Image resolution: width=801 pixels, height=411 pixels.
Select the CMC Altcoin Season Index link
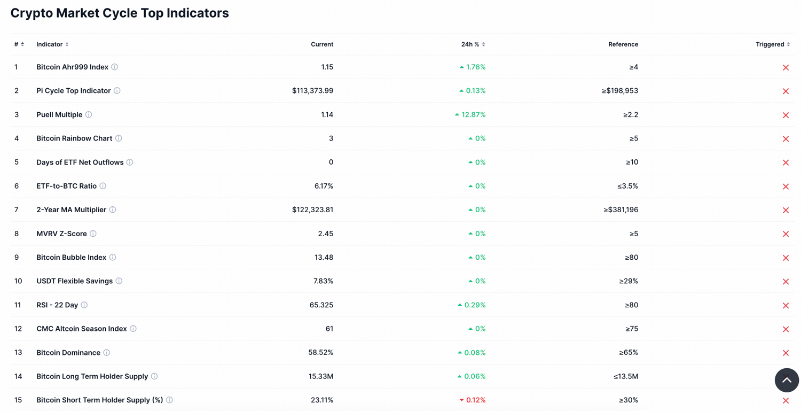[81, 329]
